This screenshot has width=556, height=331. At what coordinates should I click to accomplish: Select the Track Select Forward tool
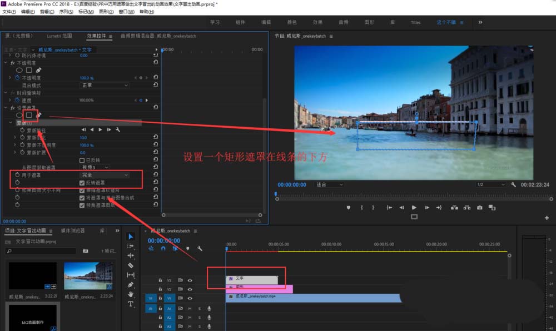(x=131, y=245)
